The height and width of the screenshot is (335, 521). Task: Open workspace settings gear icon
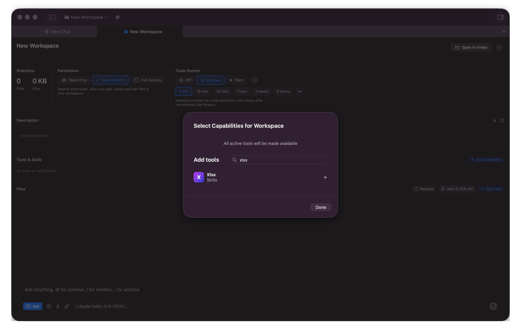tap(117, 17)
